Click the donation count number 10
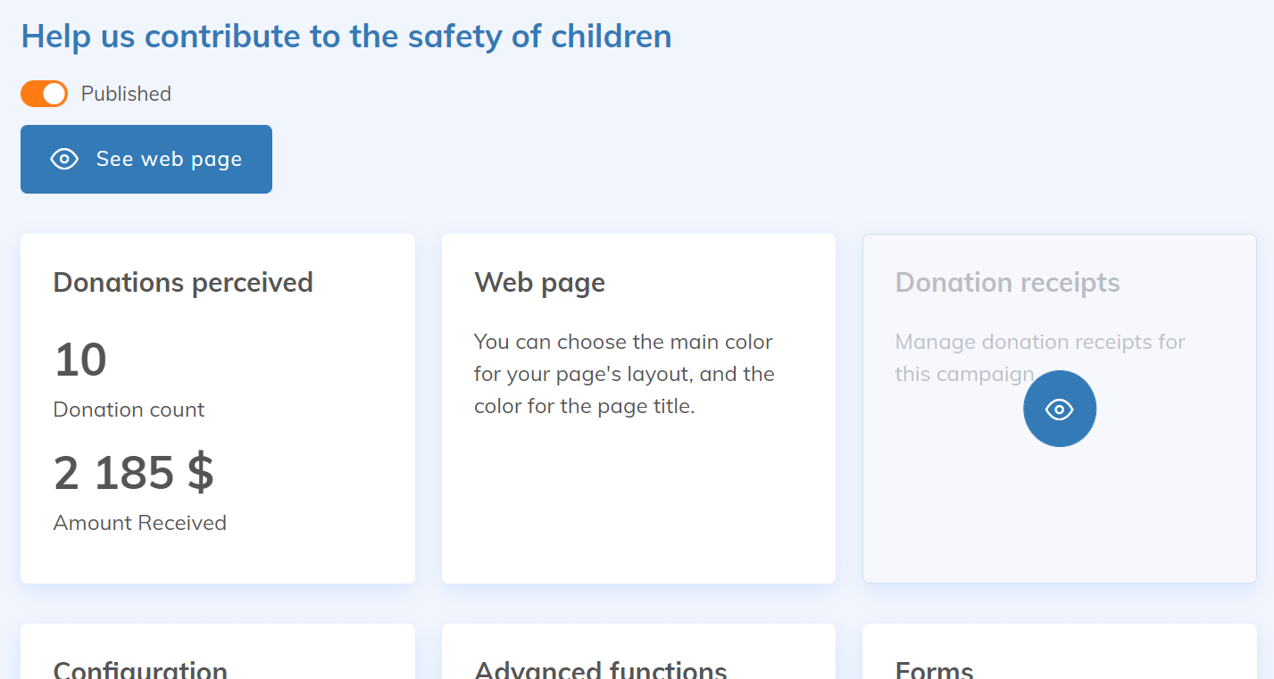This screenshot has height=679, width=1274. coord(80,360)
